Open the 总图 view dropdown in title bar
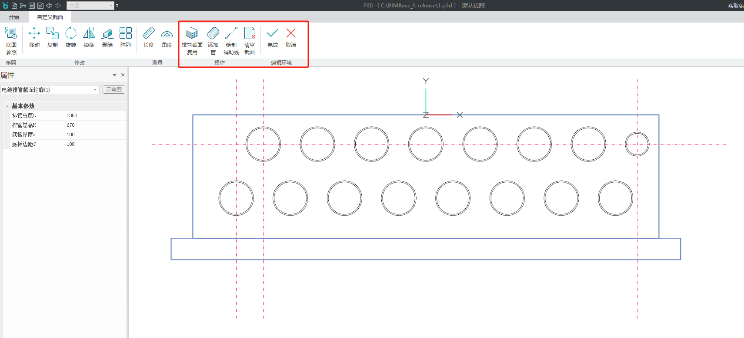This screenshot has height=338, width=744. tap(90, 6)
